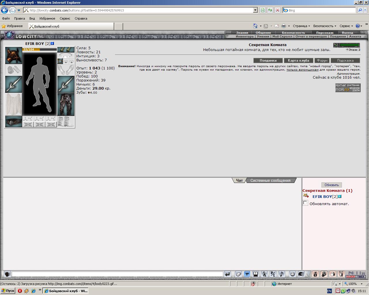This screenshot has height=295, width=369.
Task: Open the Файл menu
Action: point(6,18)
